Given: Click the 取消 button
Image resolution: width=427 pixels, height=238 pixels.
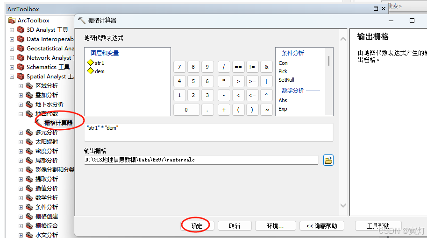Looking at the screenshot, I should tap(234, 226).
